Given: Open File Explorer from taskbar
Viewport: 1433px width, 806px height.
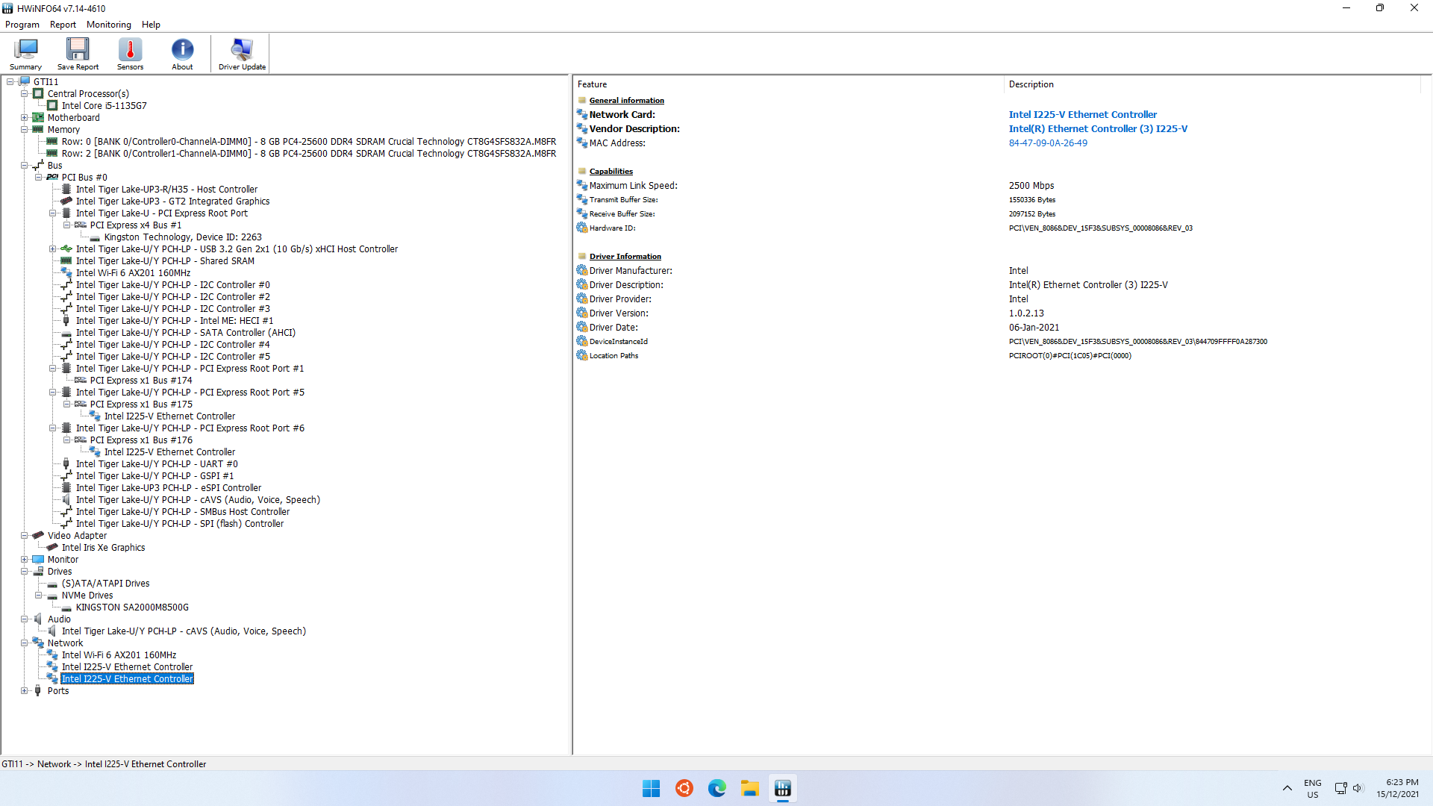Looking at the screenshot, I should (749, 788).
